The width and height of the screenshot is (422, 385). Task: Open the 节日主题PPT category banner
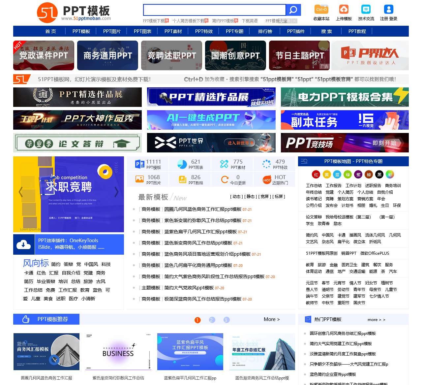299,55
